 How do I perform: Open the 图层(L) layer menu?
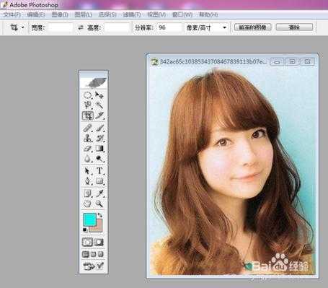click(83, 15)
